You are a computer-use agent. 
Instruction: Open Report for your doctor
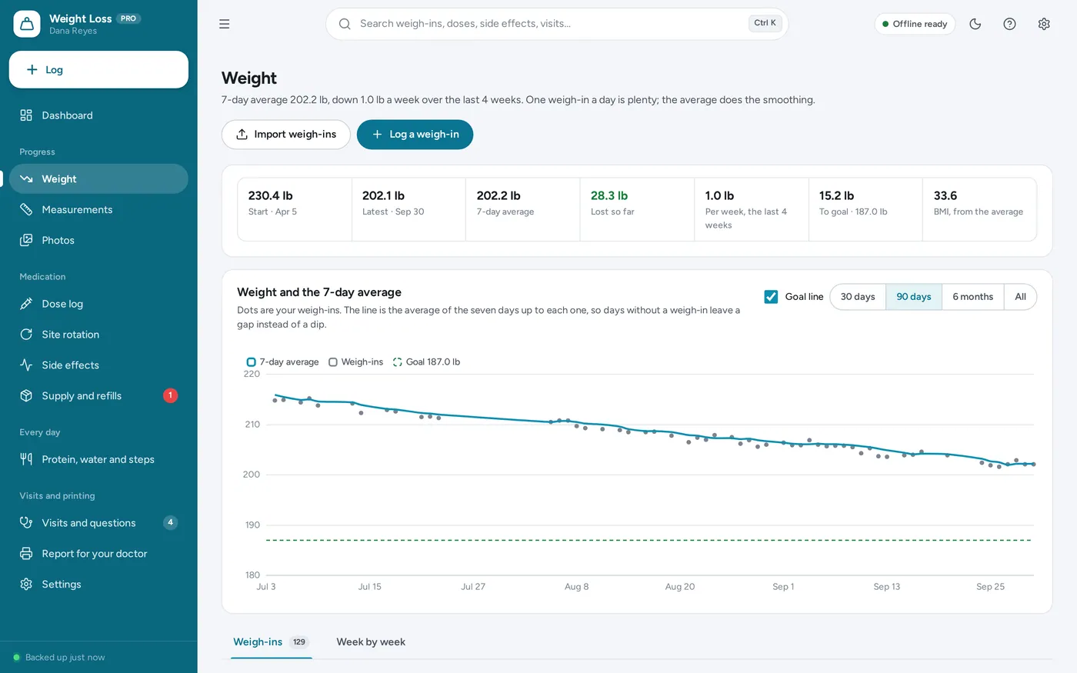98,554
